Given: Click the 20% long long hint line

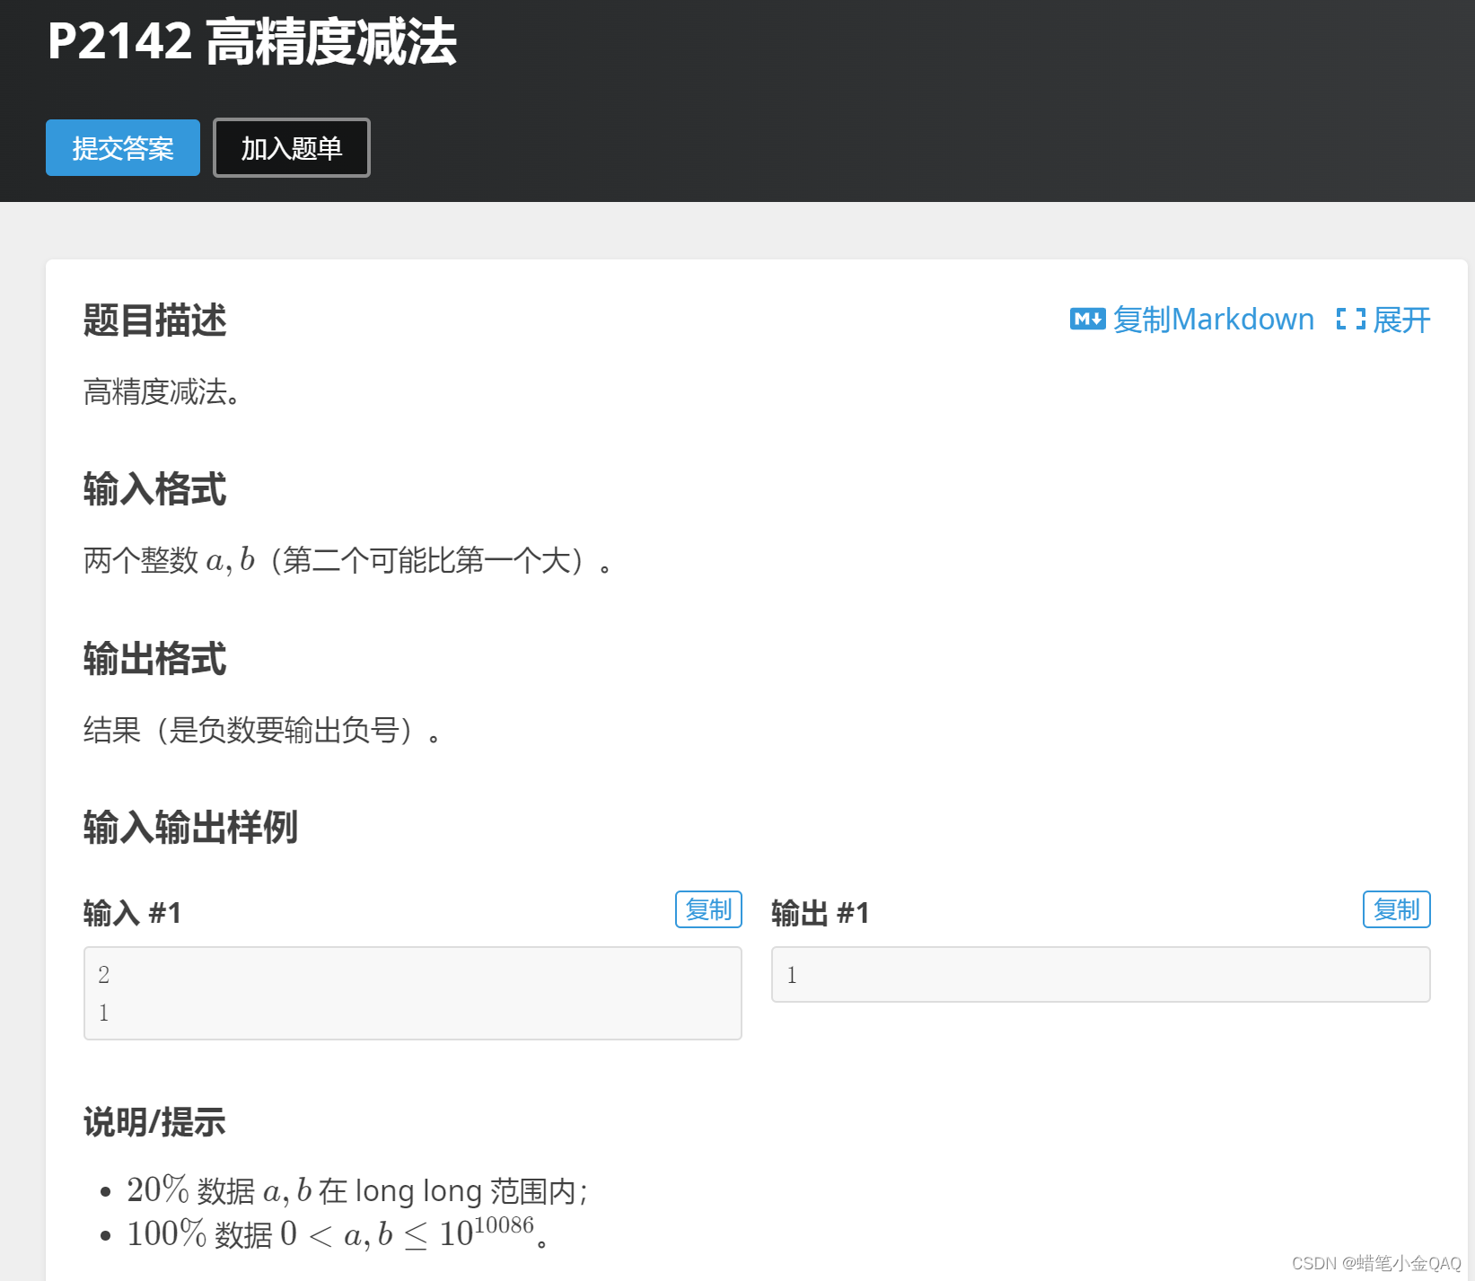Looking at the screenshot, I should [x=357, y=1190].
